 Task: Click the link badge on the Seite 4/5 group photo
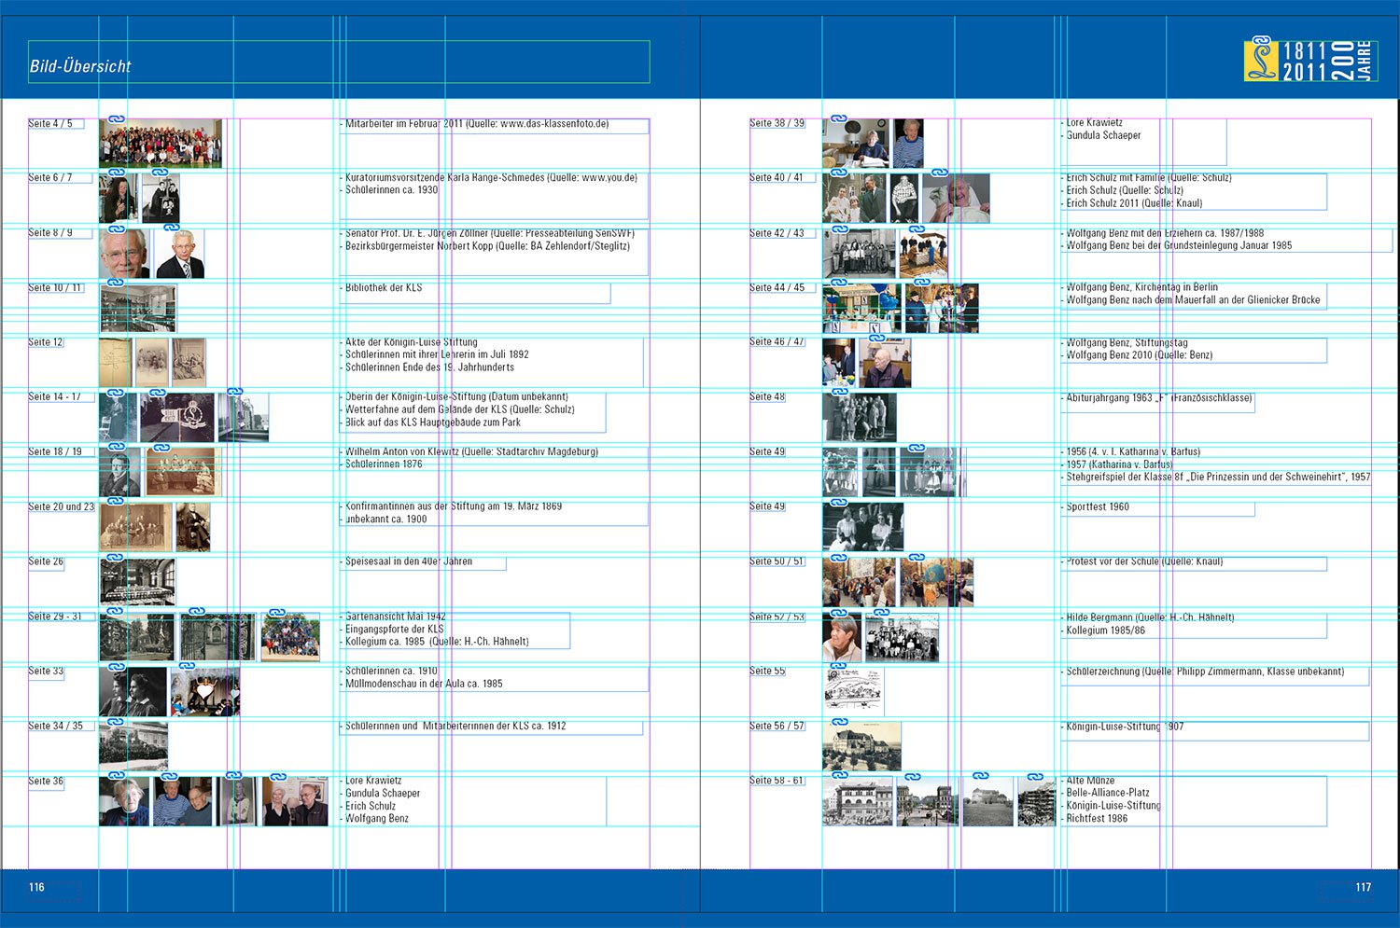pos(117,119)
